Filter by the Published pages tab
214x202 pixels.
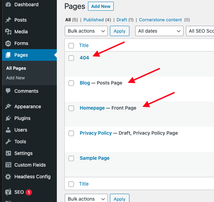(93, 20)
